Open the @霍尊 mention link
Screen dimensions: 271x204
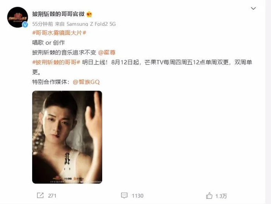pyautogui.click(x=106, y=53)
